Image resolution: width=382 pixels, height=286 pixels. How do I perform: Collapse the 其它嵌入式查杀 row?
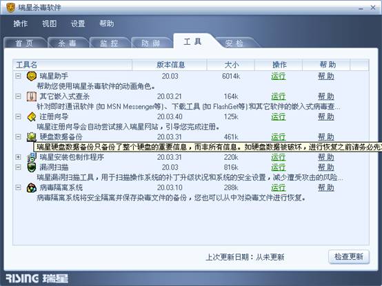pyautogui.click(x=18, y=96)
